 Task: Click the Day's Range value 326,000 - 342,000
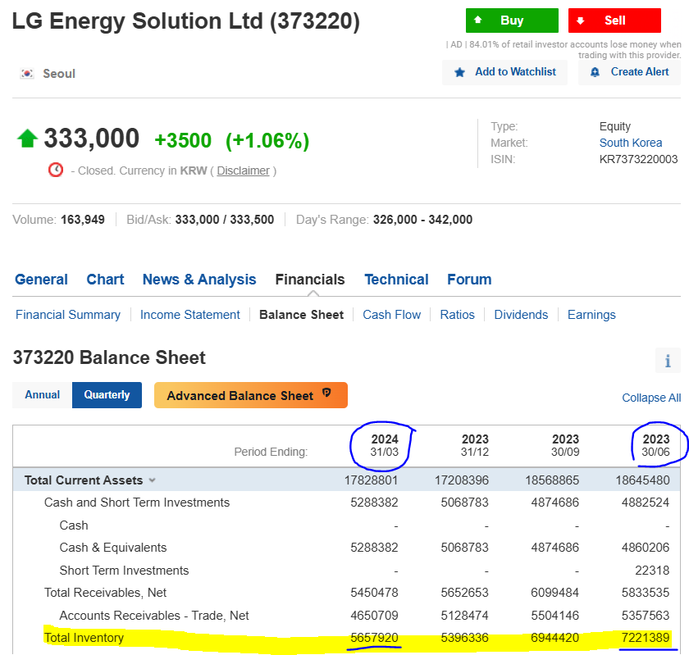click(422, 219)
